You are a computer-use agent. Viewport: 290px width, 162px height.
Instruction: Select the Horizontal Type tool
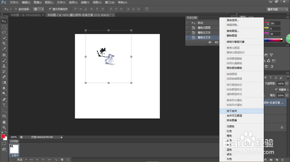click(4, 105)
